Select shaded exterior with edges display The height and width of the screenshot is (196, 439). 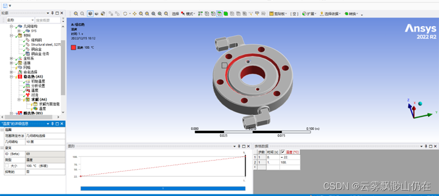coord(90,13)
